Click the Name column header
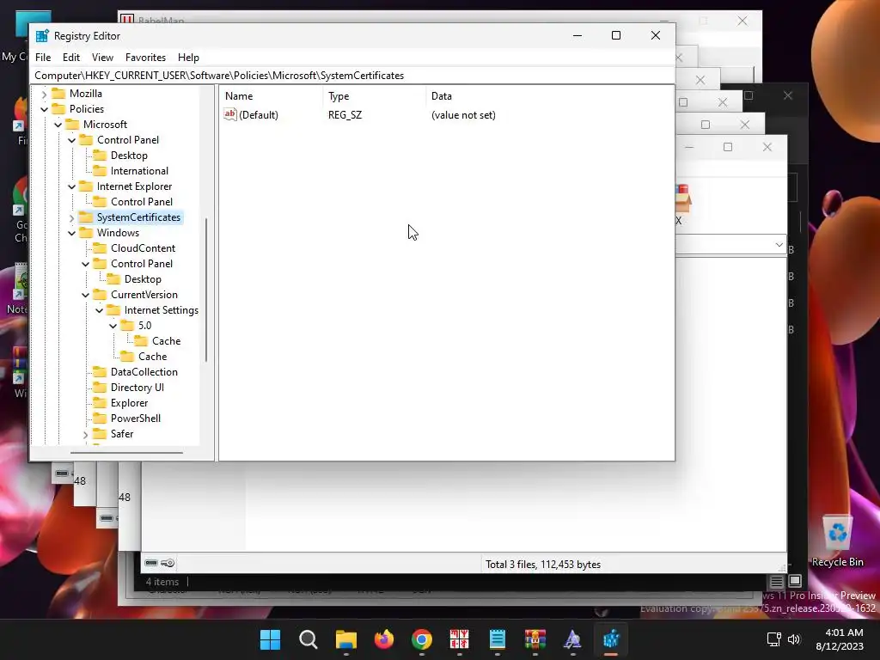Viewport: 880px width, 660px height. [271, 96]
